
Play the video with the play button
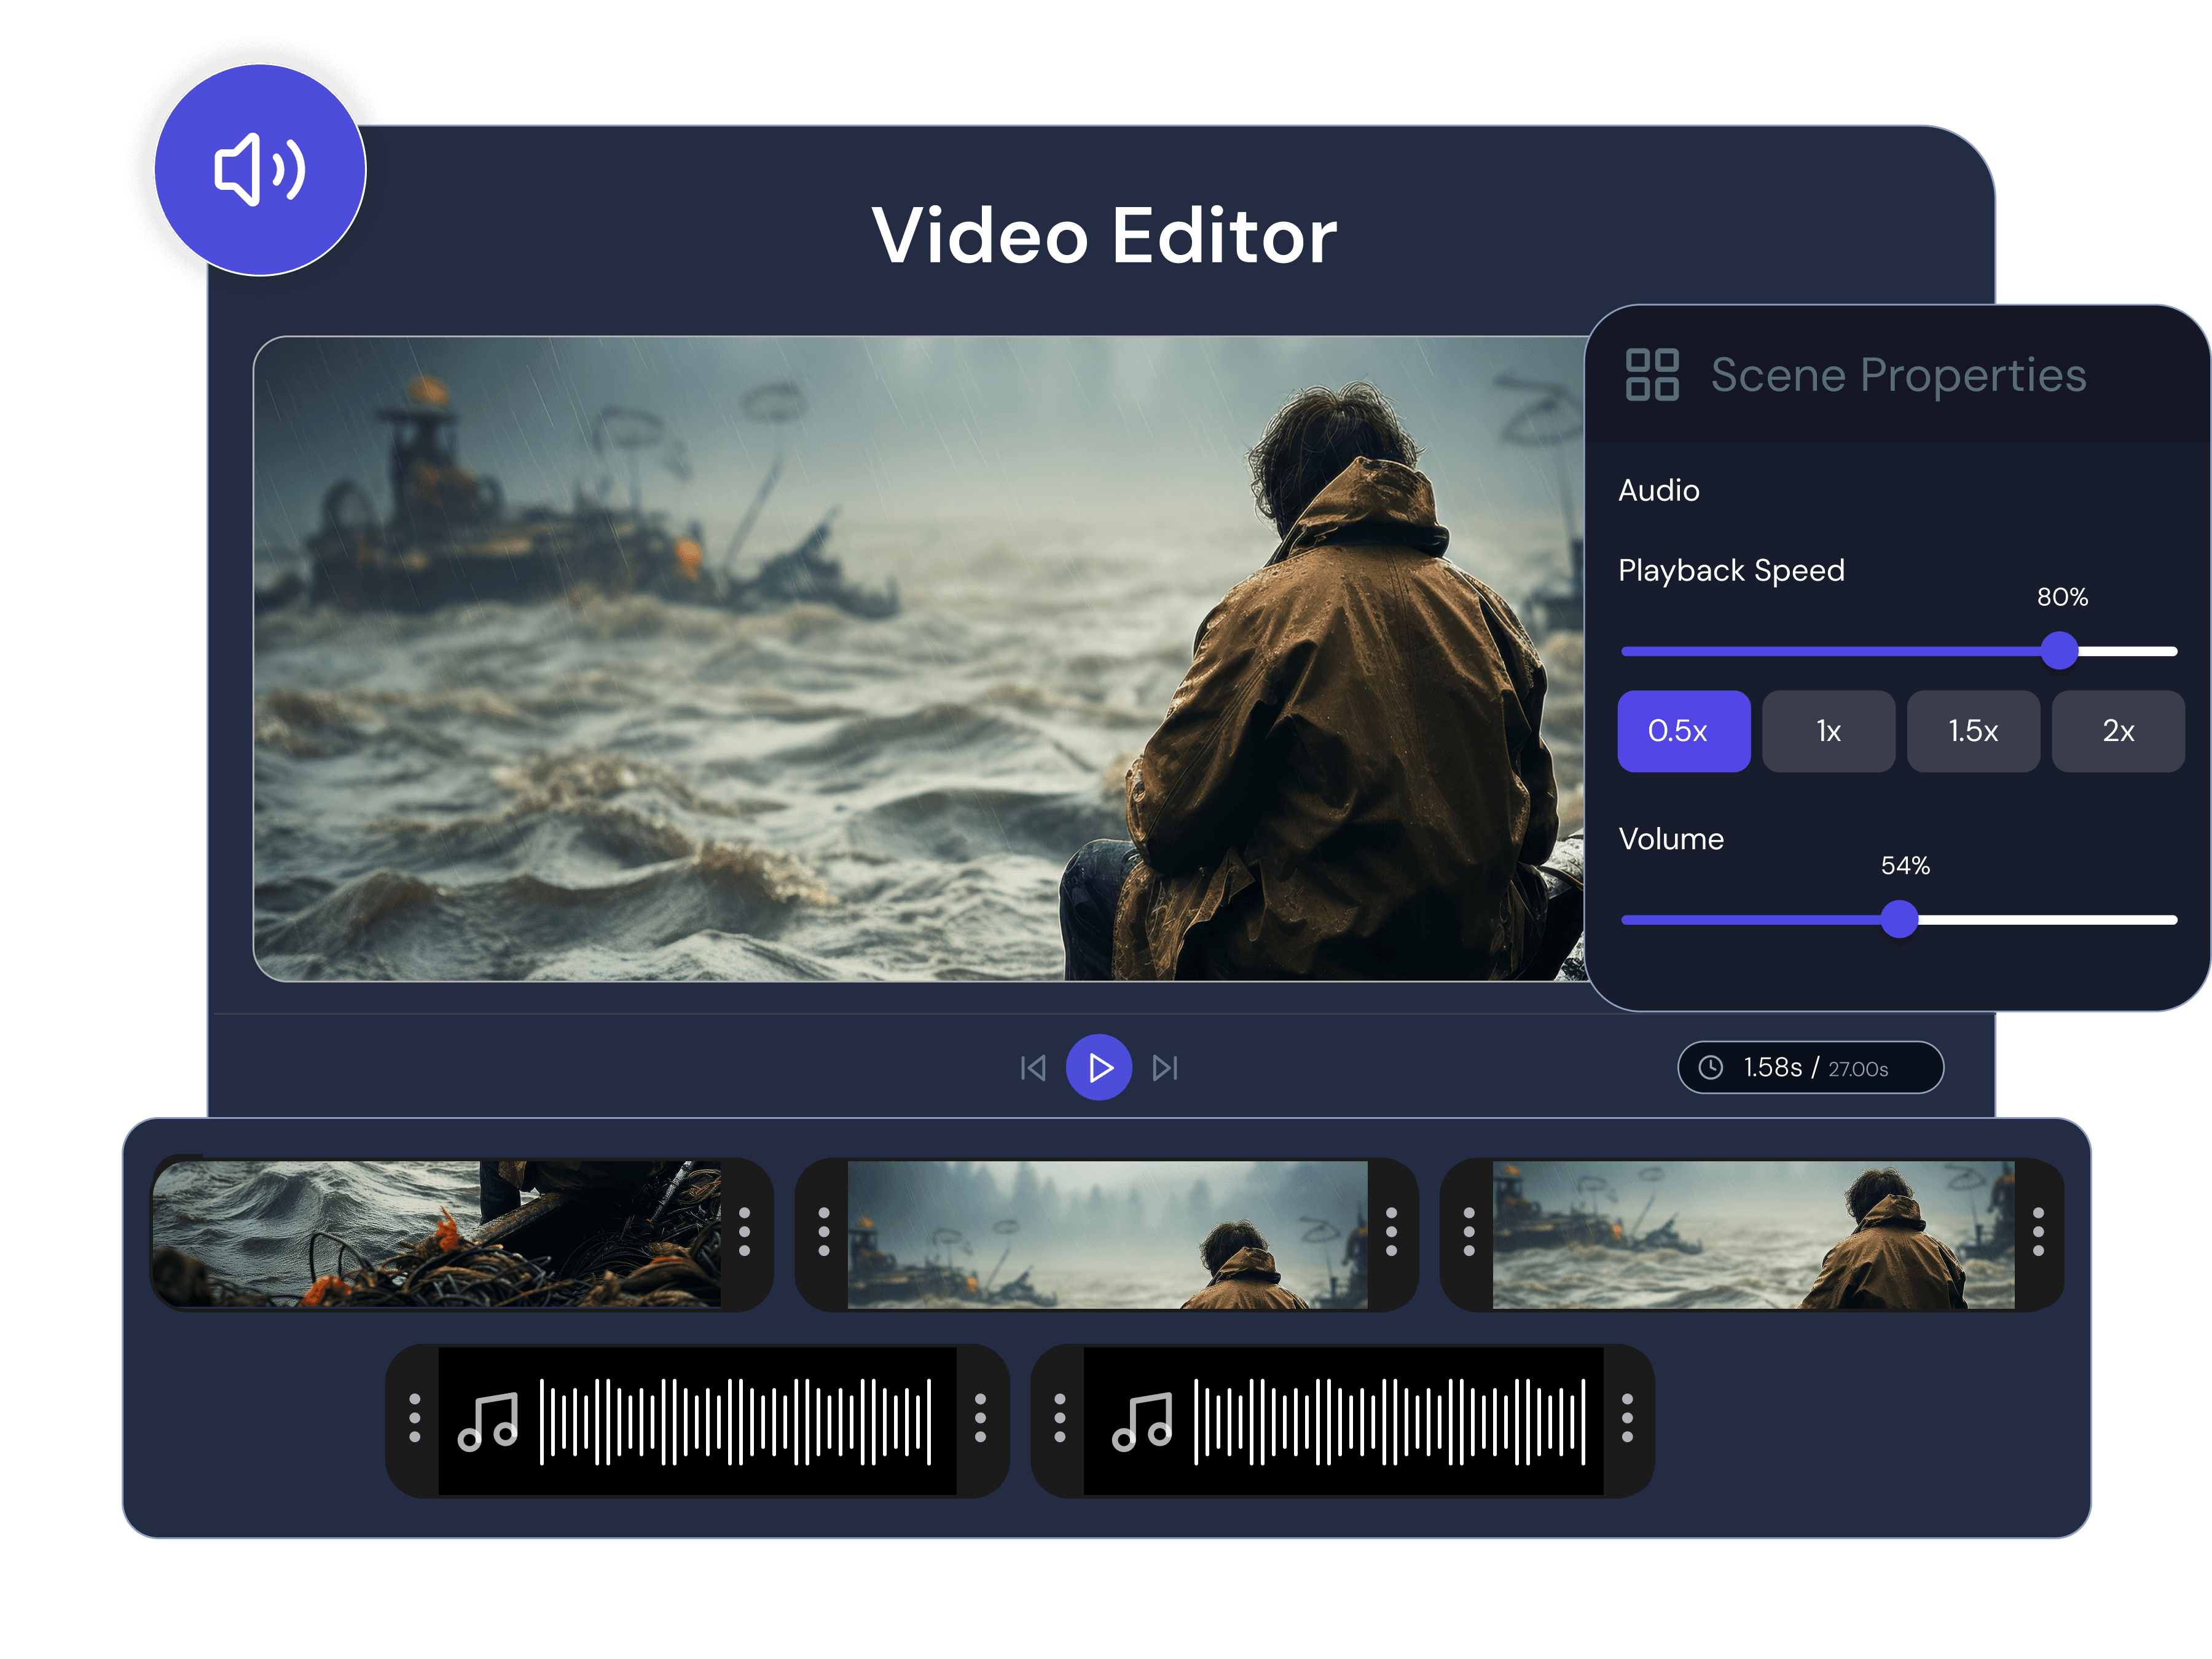coord(1099,1068)
